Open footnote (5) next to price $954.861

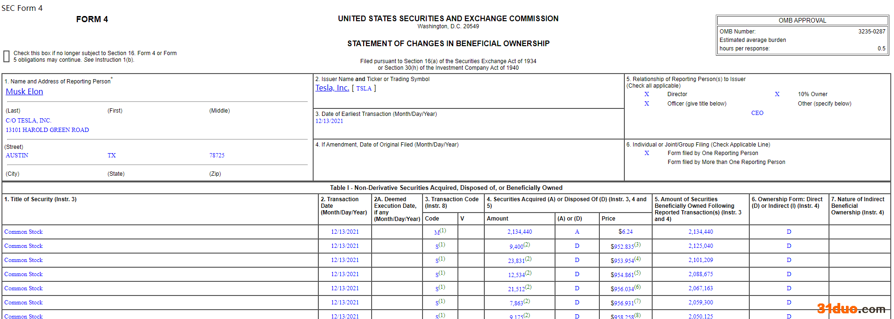(x=637, y=273)
